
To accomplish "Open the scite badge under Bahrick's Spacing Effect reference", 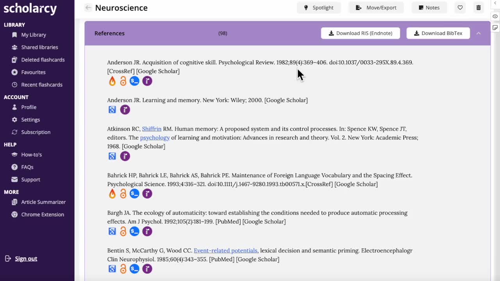I will coord(134,194).
